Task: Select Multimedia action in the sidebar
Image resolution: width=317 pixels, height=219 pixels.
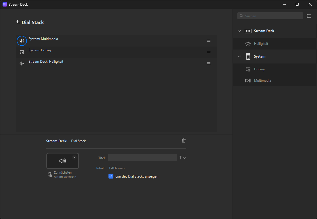Action: pos(262,81)
